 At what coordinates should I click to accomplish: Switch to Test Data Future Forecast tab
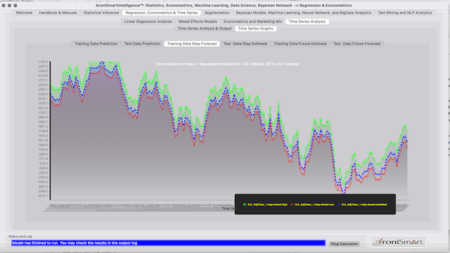tap(356, 44)
